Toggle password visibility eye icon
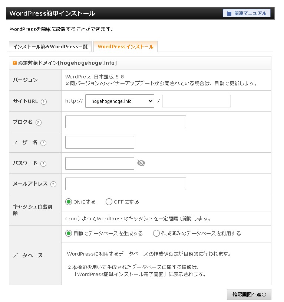The image size is (284, 302). (141, 163)
